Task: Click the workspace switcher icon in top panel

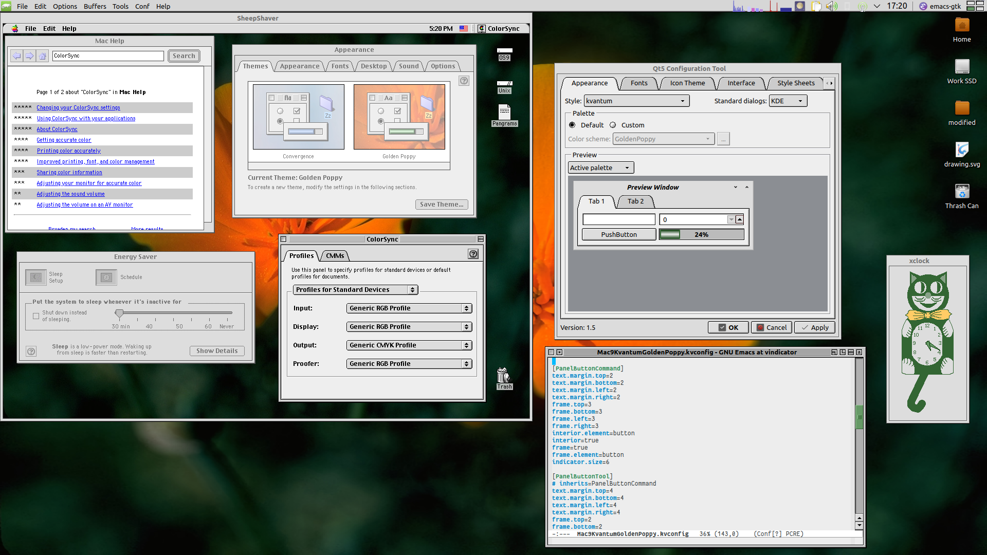Action: click(x=975, y=6)
